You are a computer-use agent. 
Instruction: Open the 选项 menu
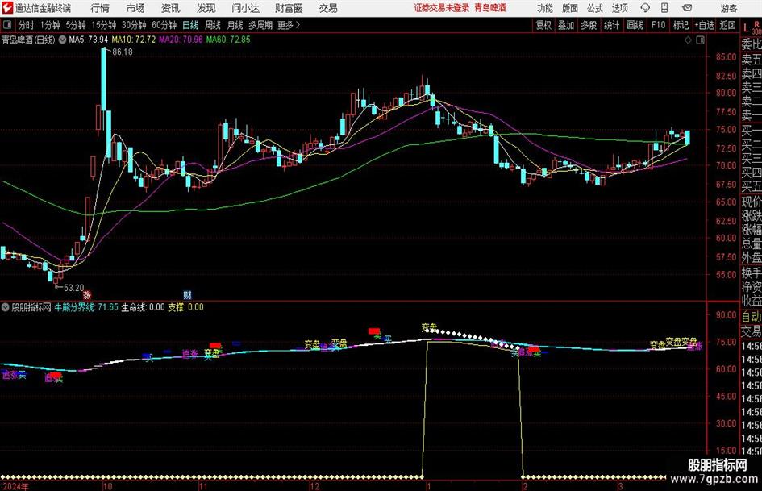tap(619, 8)
